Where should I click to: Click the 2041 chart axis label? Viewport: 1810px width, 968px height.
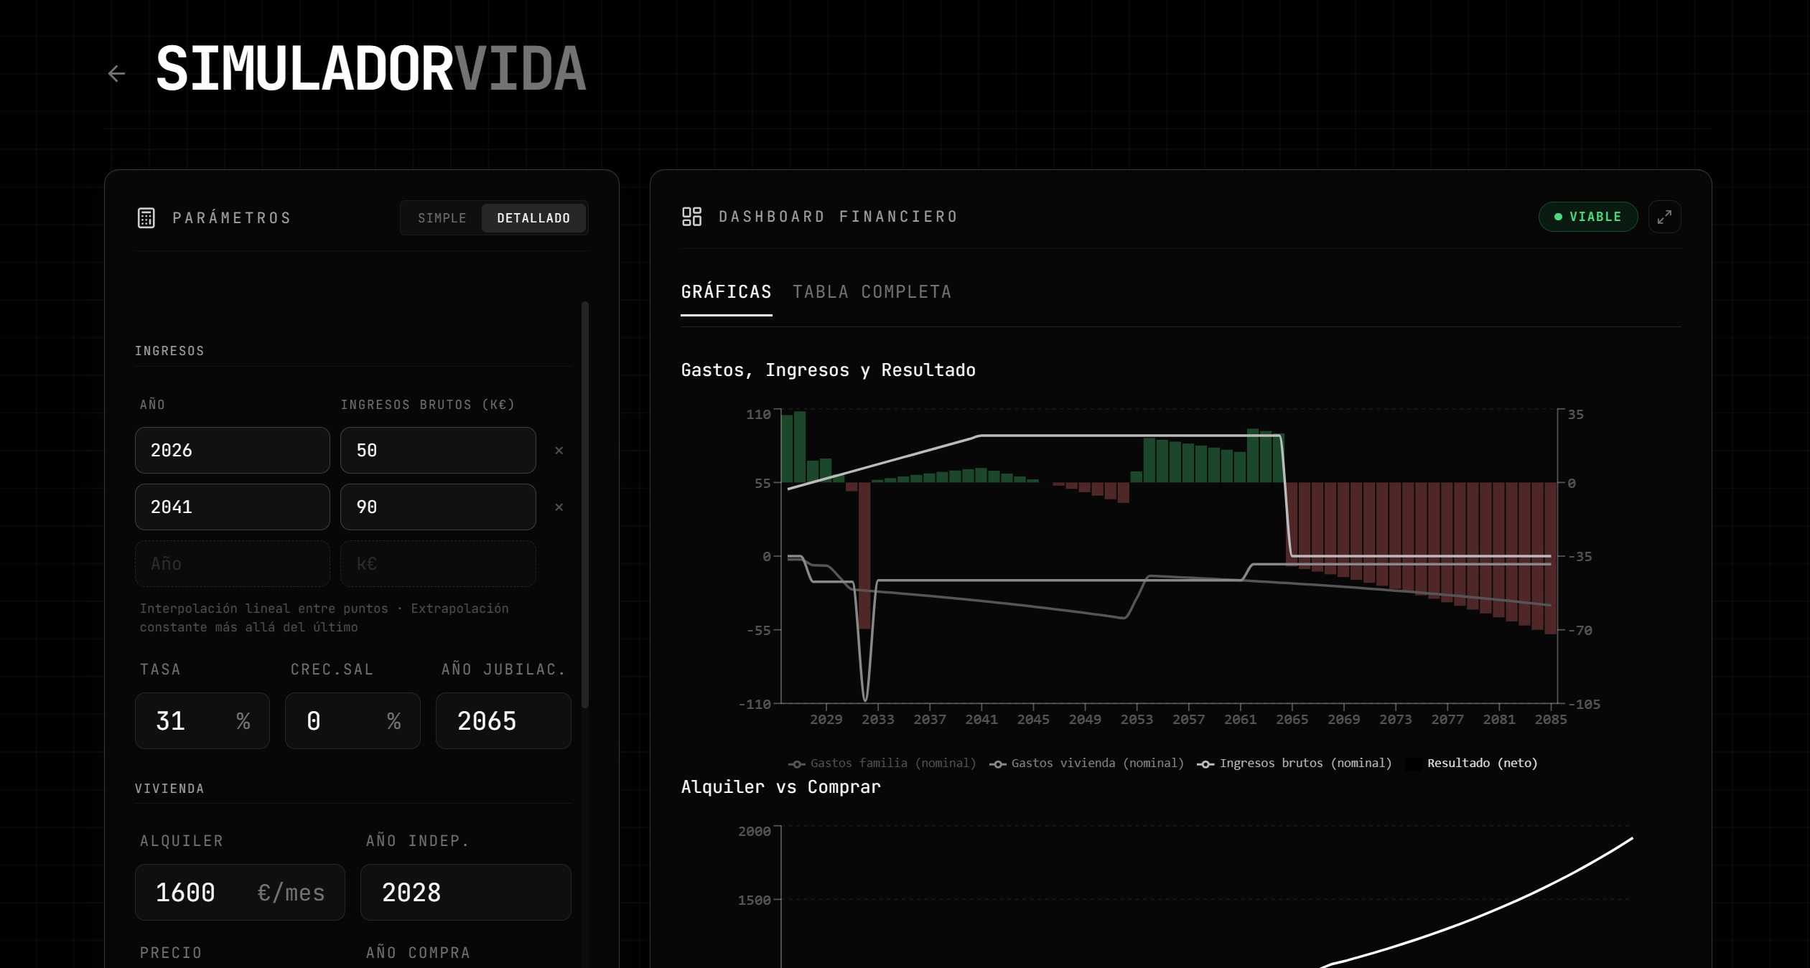[x=981, y=720]
